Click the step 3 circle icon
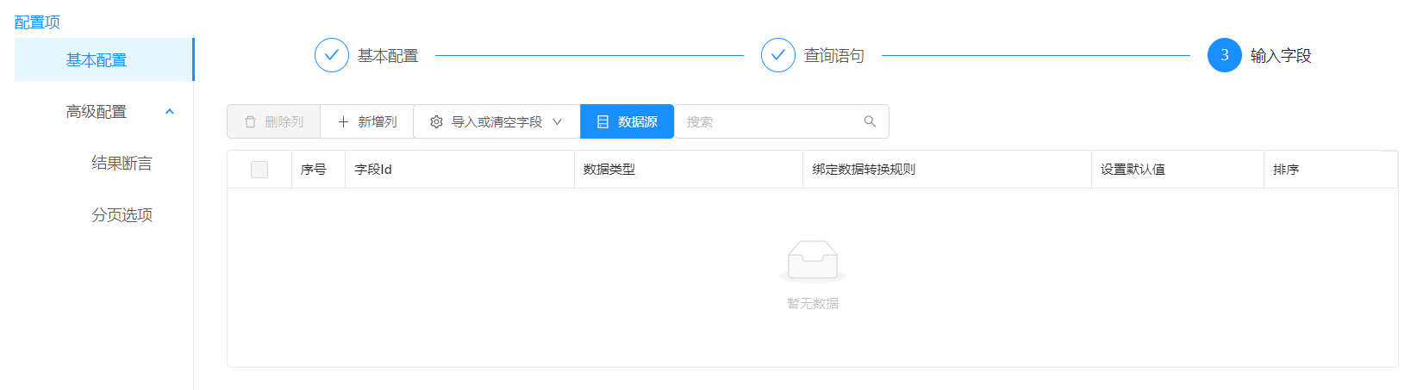 (1224, 55)
